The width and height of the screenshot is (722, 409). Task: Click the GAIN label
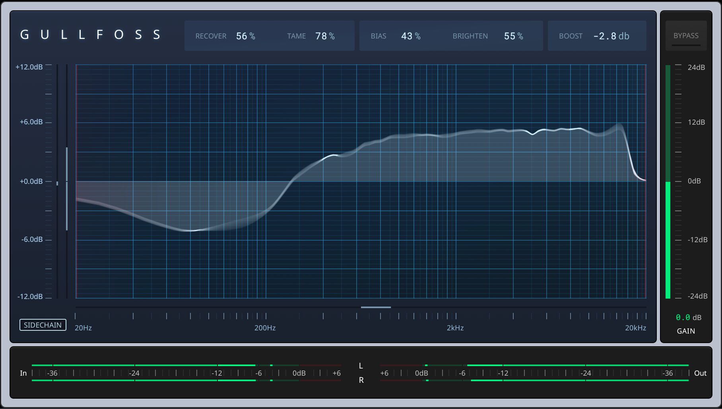click(686, 331)
